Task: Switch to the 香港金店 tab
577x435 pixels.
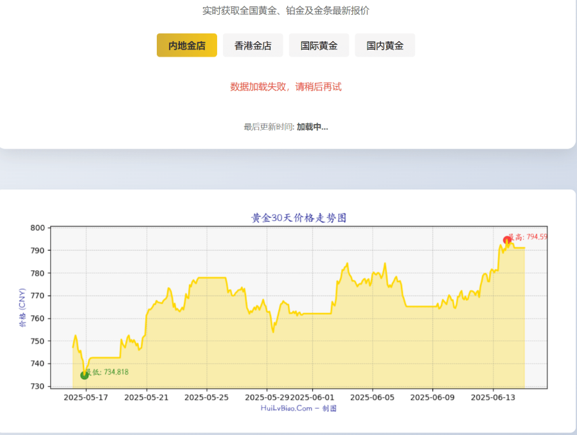Action: click(253, 45)
